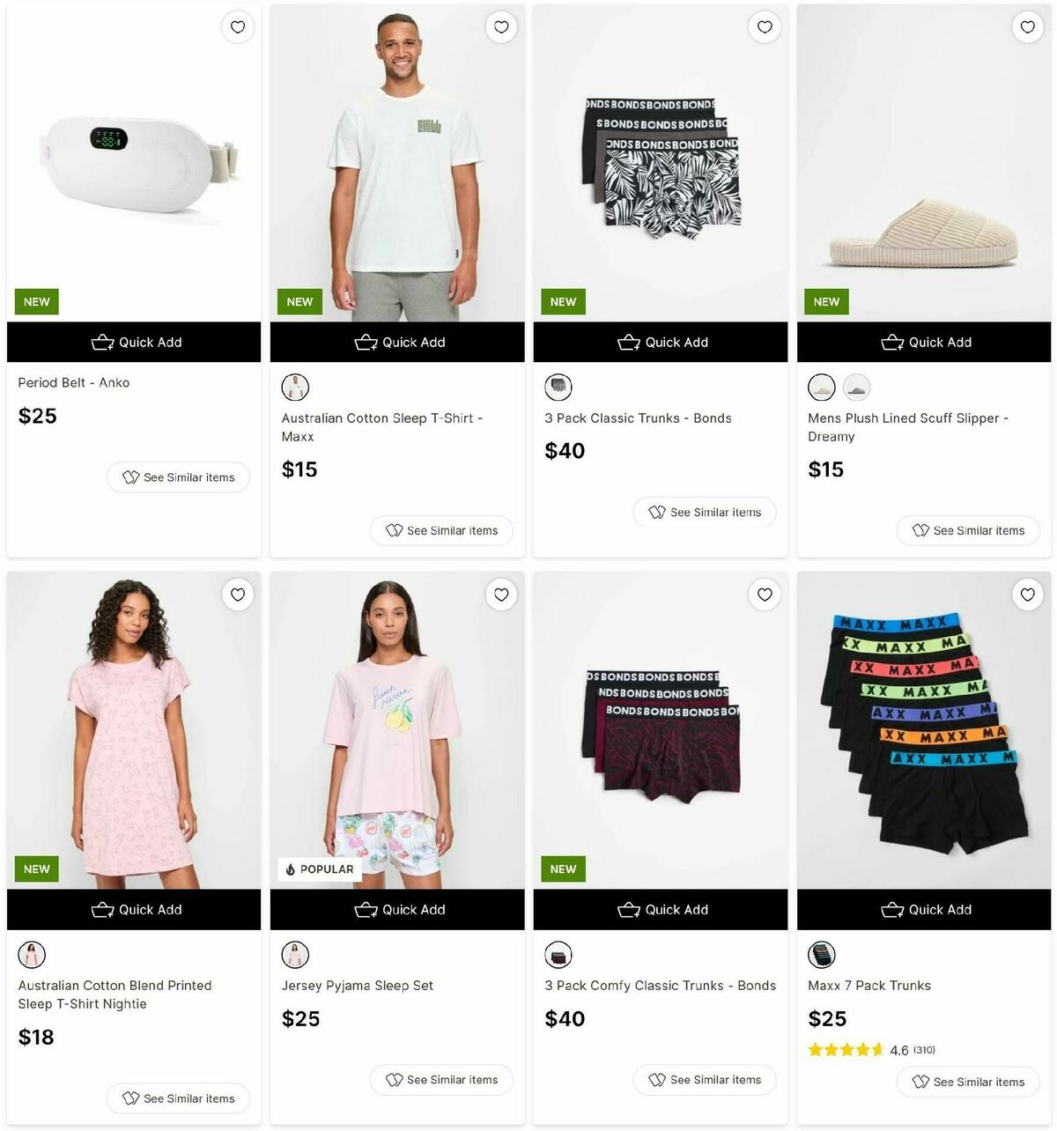Screen dimensions: 1057x1131
Task: Select grey colour swatch for Scuff Slipper
Action: (x=856, y=388)
